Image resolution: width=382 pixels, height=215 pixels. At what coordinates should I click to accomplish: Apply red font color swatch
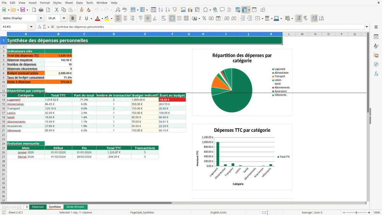(x=97, y=18)
